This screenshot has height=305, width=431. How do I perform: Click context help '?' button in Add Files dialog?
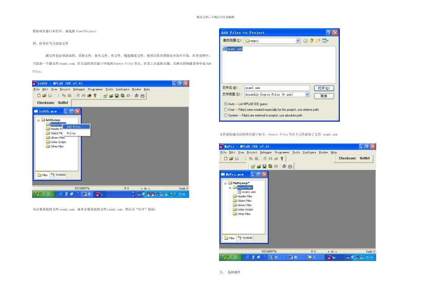point(329,33)
